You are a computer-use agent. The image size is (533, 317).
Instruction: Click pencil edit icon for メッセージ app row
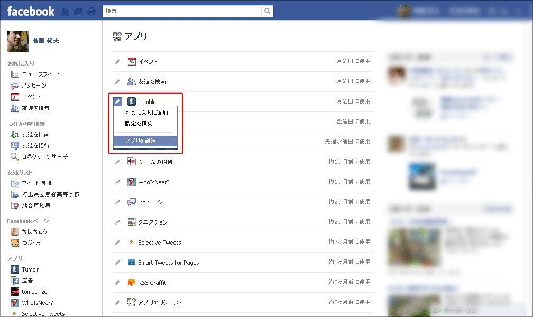(117, 202)
